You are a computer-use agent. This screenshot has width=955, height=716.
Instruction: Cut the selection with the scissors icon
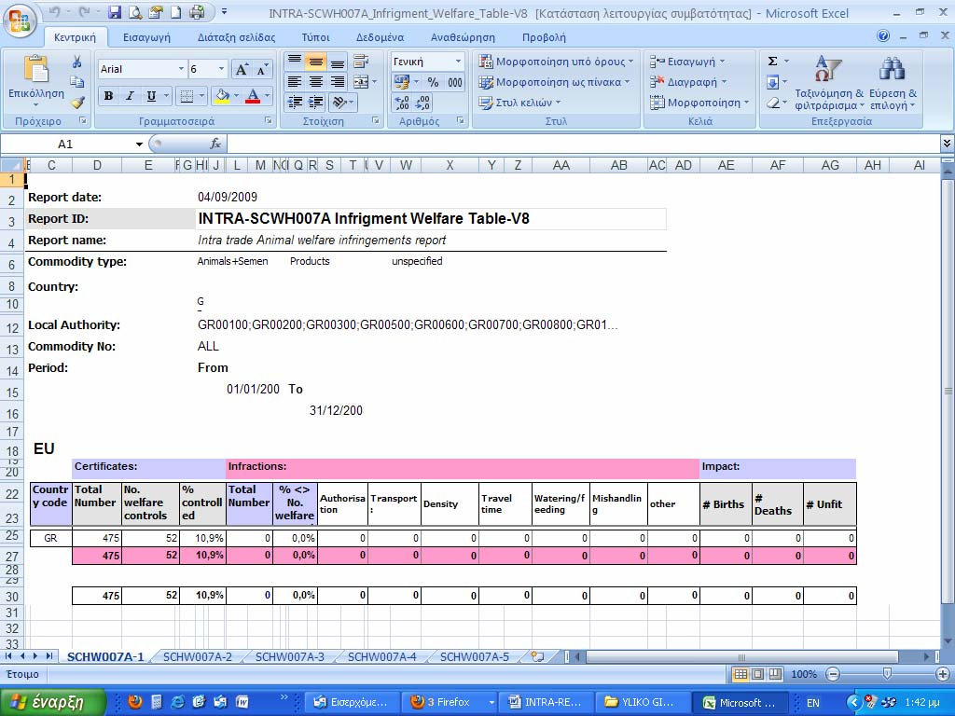[76, 62]
